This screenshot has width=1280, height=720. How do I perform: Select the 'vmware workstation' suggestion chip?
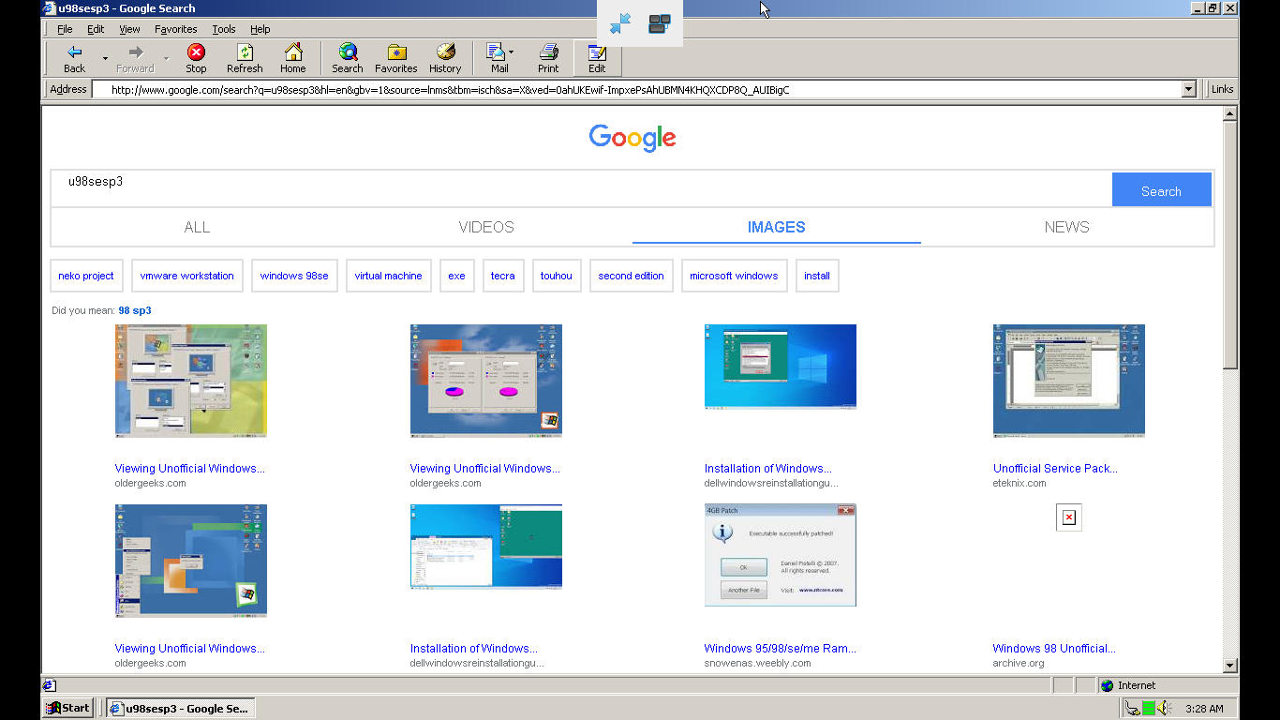pos(187,276)
